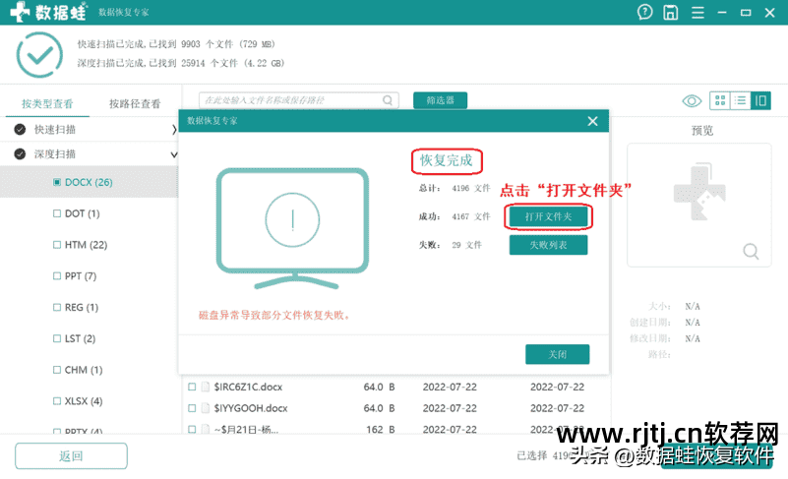Check the REG (1) checkbox
Viewport: 788px width, 479px height.
tap(57, 307)
